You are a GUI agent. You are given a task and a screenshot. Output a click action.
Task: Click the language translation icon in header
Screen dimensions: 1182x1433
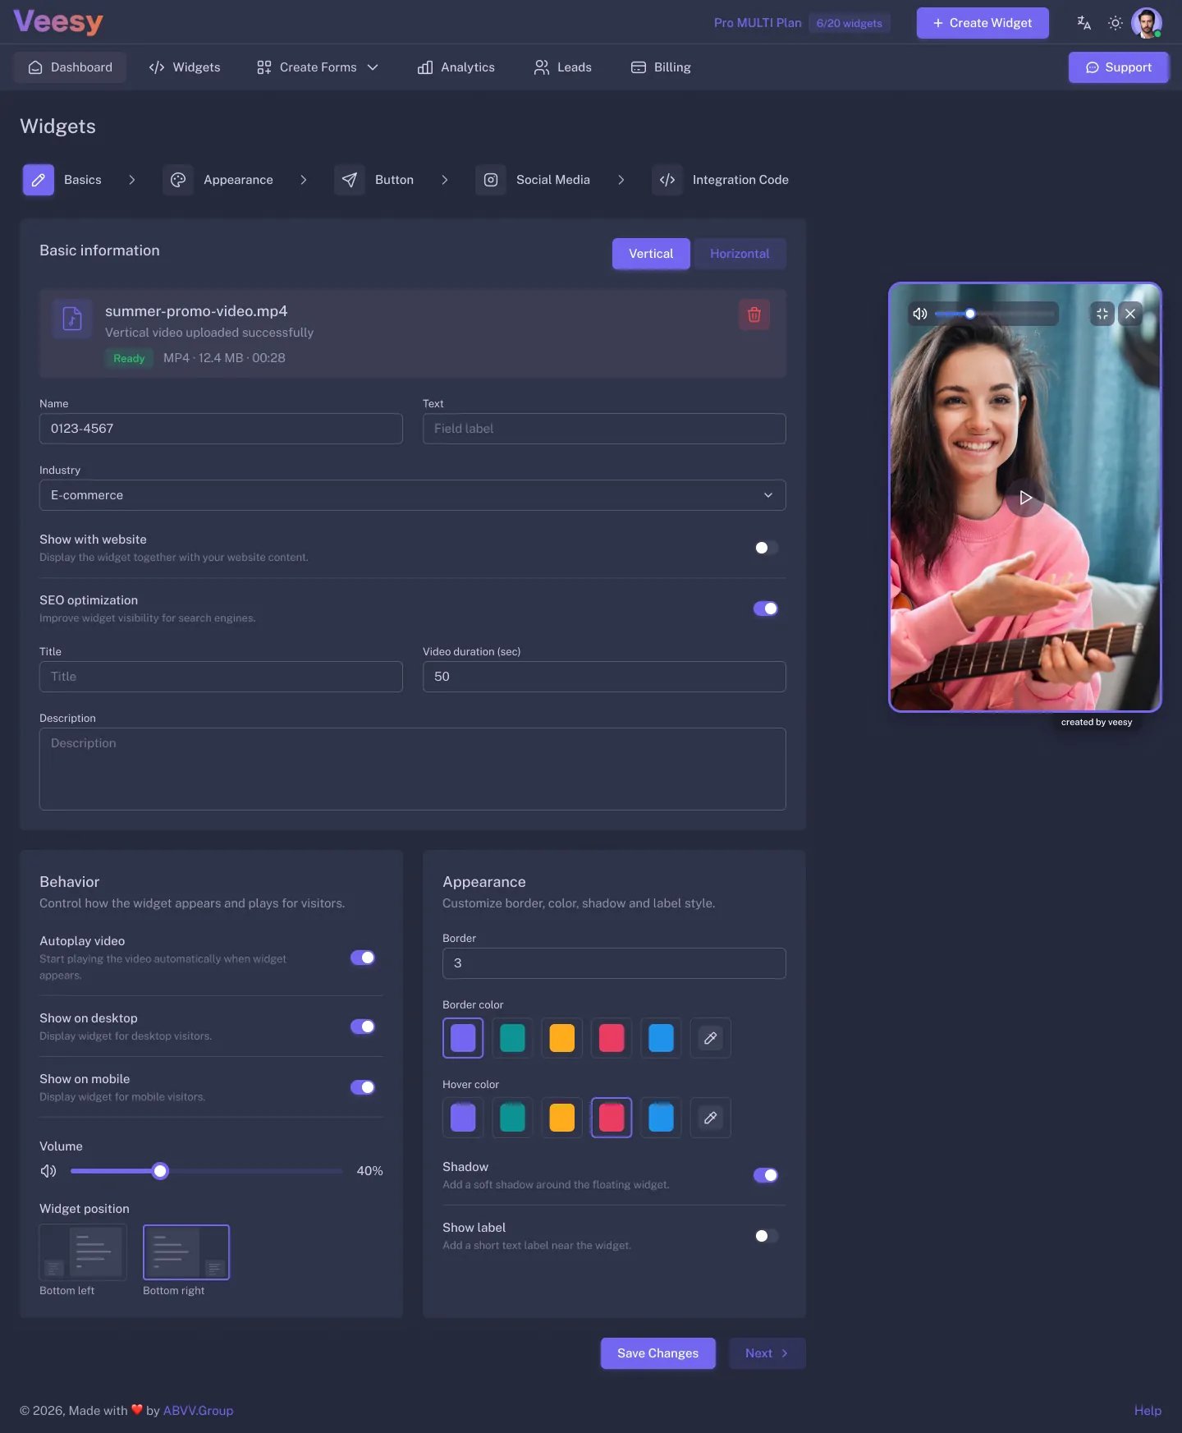[x=1083, y=23]
